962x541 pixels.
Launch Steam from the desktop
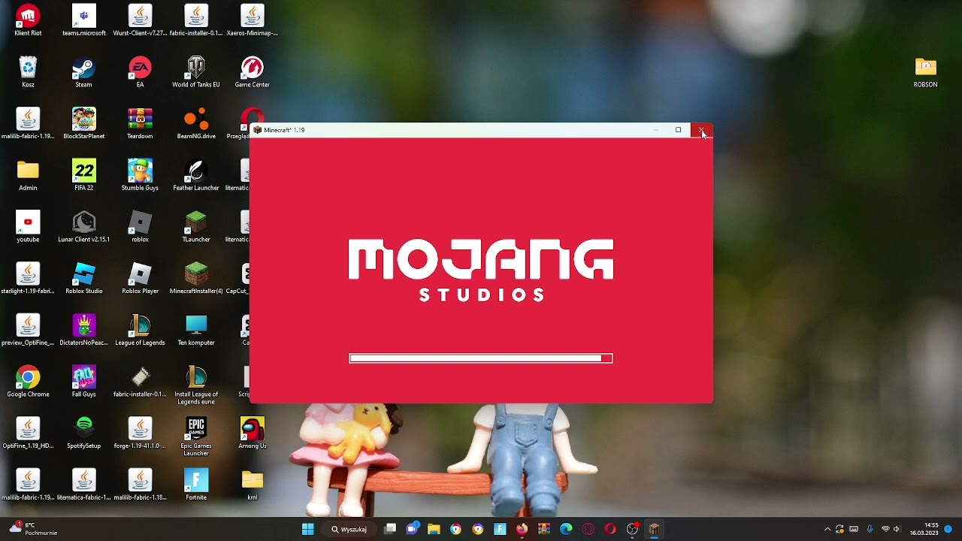83,72
